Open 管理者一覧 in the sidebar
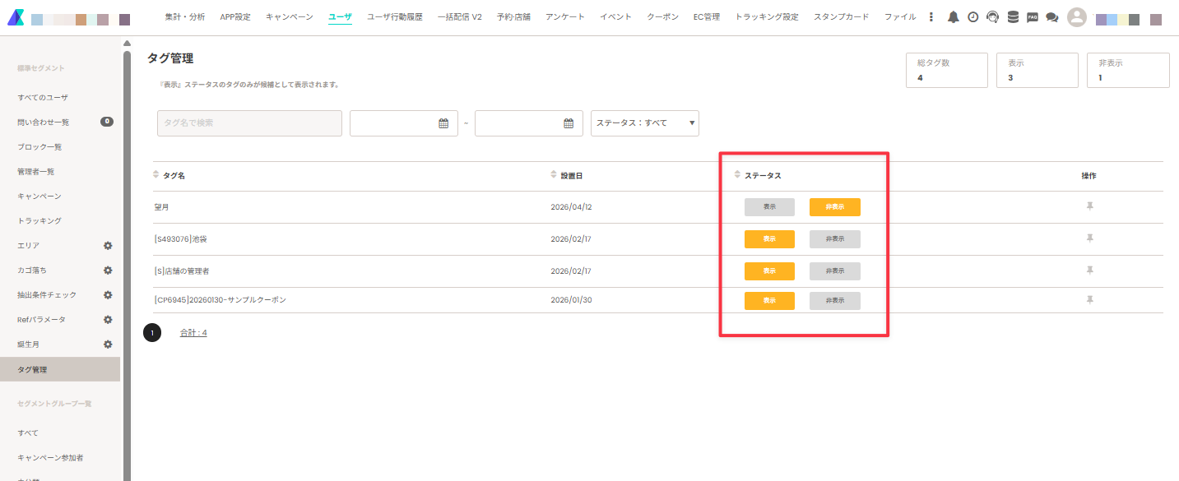1179x481 pixels. (x=36, y=172)
